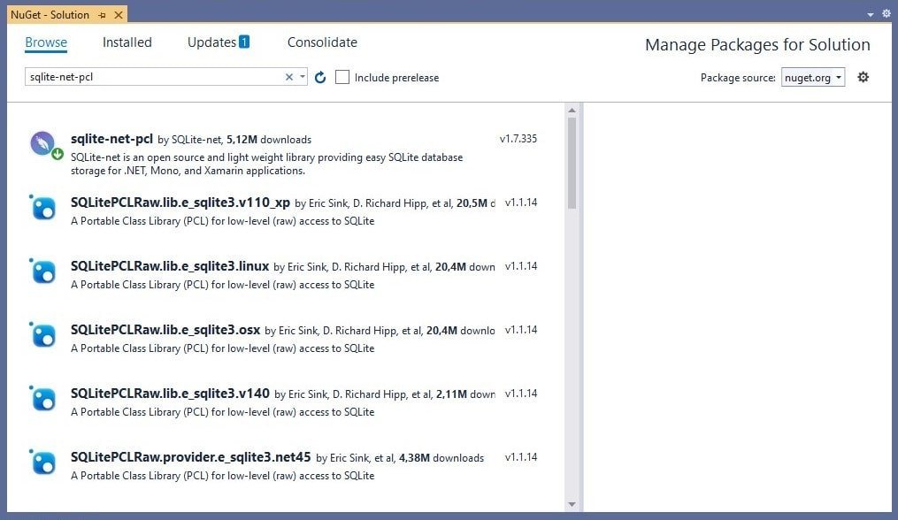Screen dimensions: 898x520
Task: Click the v1.1.14 version of the net45 provider
Action: pos(521,457)
